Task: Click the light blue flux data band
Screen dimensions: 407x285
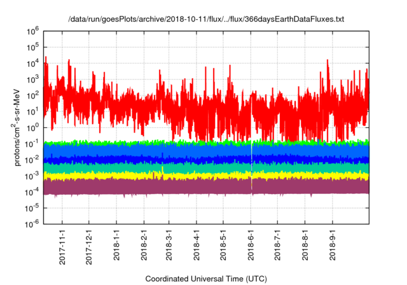Action: (x=206, y=150)
